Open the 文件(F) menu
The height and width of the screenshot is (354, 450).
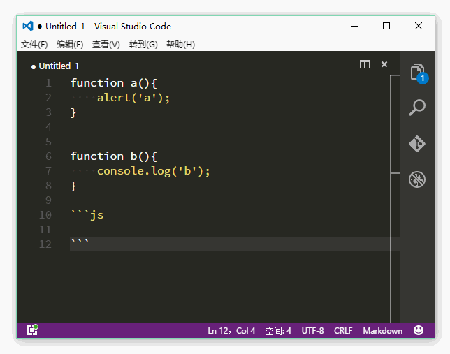pos(34,45)
